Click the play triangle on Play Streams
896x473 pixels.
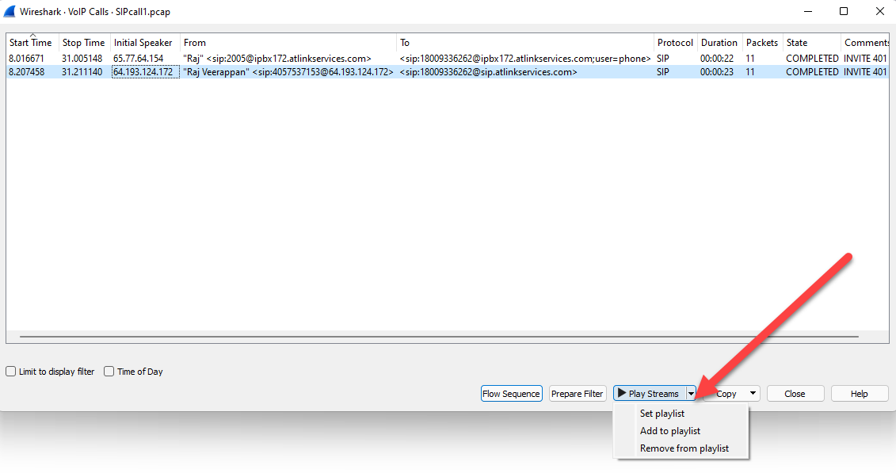622,394
